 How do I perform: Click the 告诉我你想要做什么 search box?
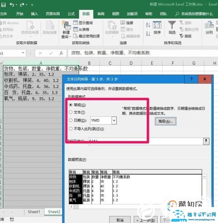point(194,14)
